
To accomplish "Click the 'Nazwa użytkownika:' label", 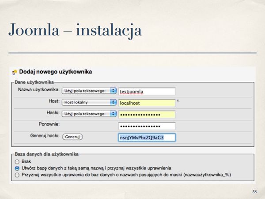I will pos(39,89).
